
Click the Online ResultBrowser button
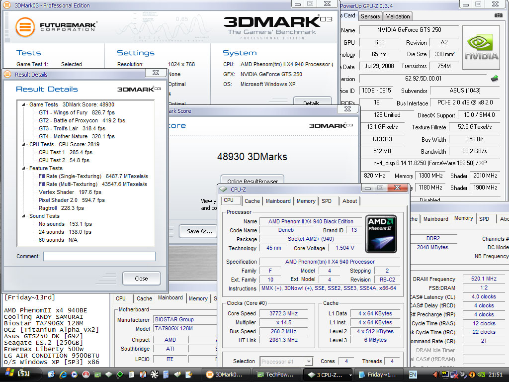pyautogui.click(x=252, y=180)
